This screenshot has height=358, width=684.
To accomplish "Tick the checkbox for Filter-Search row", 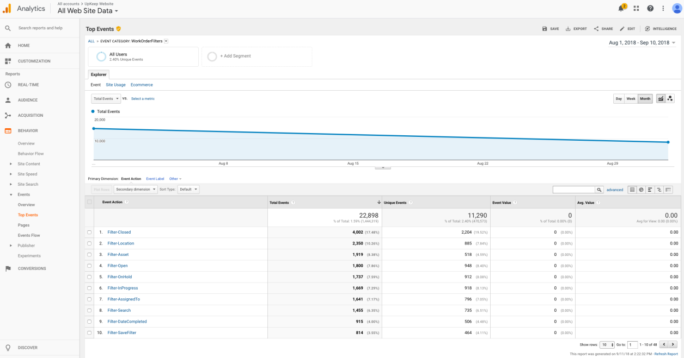I will coord(89,310).
